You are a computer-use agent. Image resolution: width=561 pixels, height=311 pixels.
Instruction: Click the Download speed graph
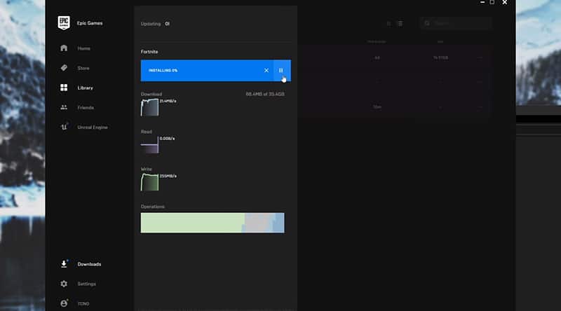[150, 107]
